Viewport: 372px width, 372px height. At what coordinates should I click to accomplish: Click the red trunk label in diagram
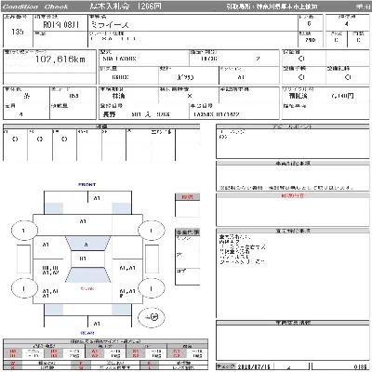click(x=87, y=288)
